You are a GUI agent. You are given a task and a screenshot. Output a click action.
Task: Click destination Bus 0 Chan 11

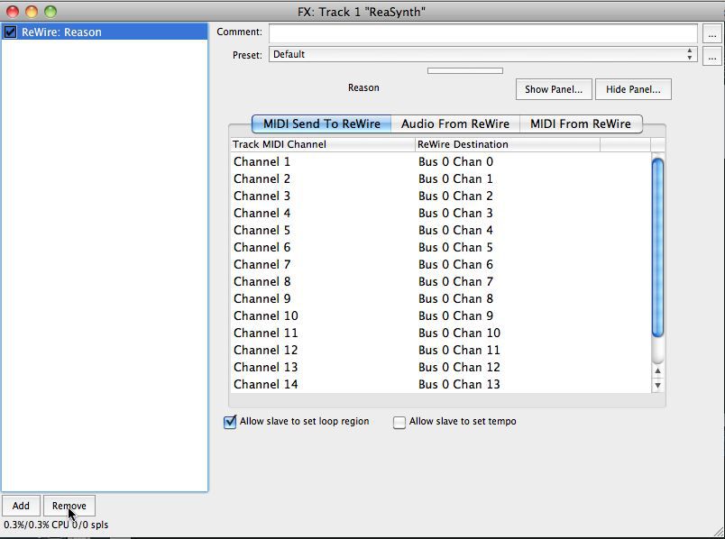tap(460, 350)
